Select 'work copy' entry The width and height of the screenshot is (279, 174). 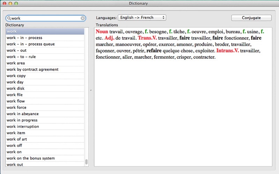coord(45,76)
